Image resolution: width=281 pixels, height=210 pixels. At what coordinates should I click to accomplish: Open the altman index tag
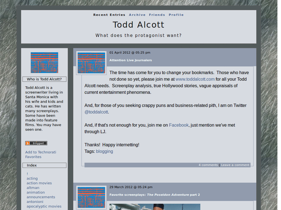33,188
